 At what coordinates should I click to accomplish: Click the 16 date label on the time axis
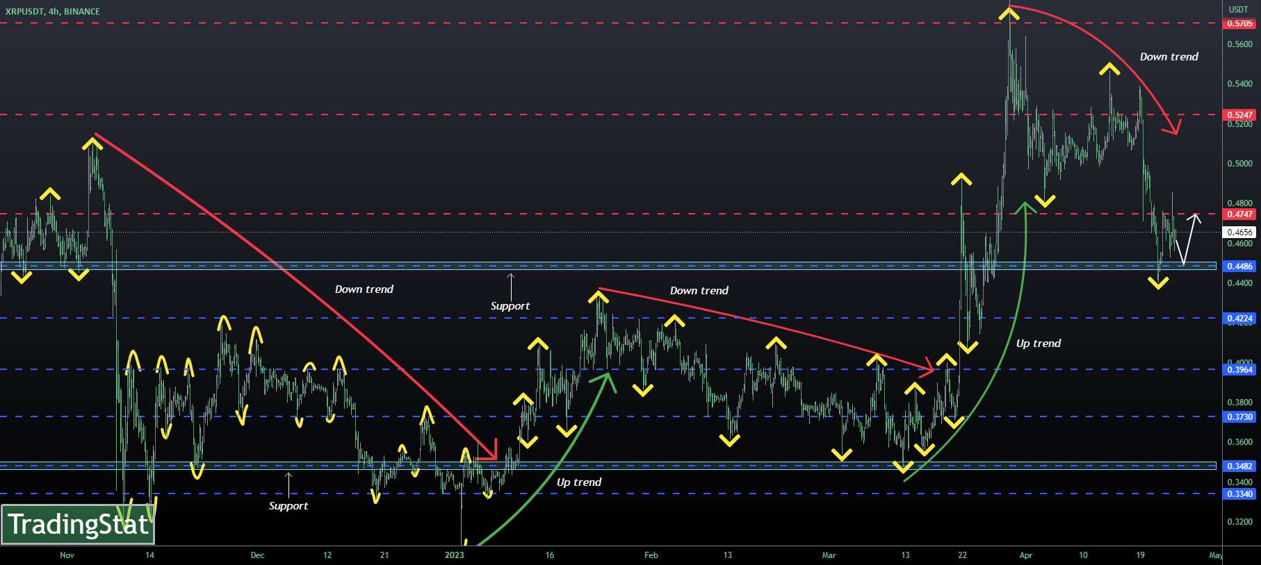pyautogui.click(x=549, y=555)
